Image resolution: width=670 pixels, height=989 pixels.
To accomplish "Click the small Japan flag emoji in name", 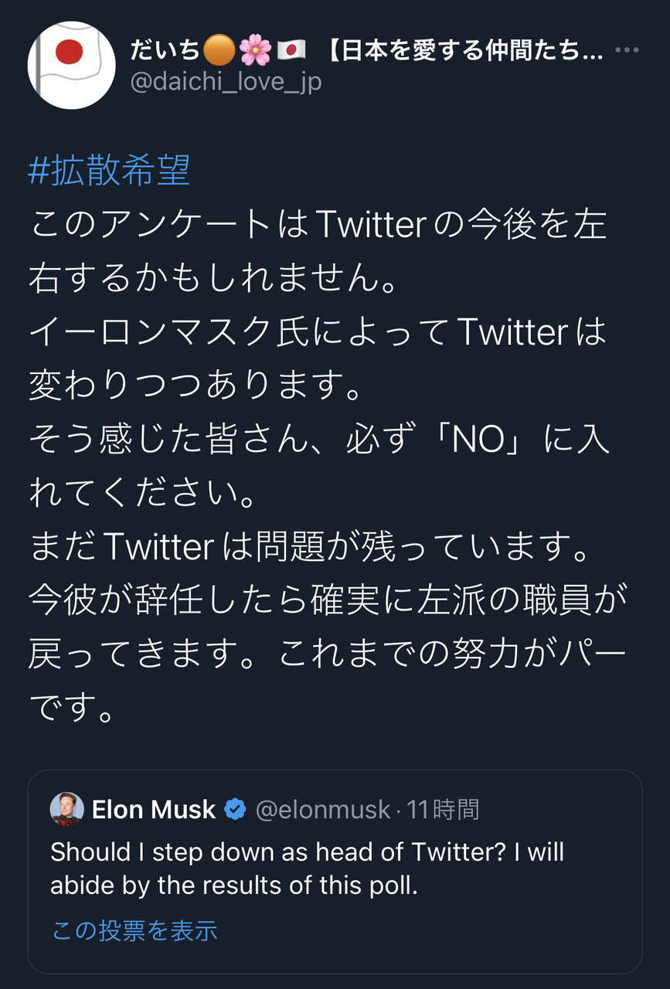I will point(291,51).
